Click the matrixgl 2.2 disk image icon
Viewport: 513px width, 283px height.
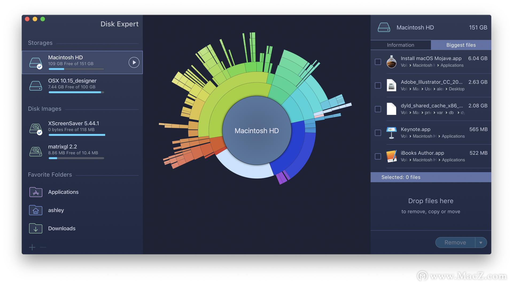click(36, 152)
